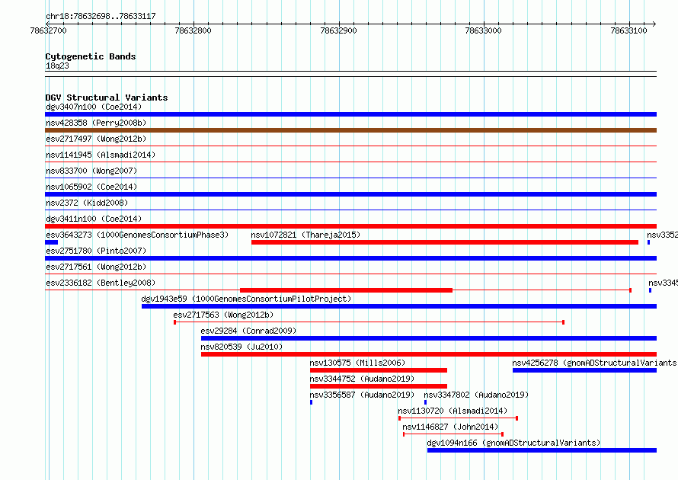
Task: Click the thin red nsv1130720 line
Action: (x=459, y=418)
